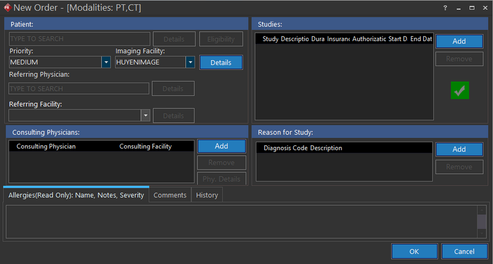Switch to the Comments tab
The height and width of the screenshot is (264, 493).
pyautogui.click(x=170, y=195)
